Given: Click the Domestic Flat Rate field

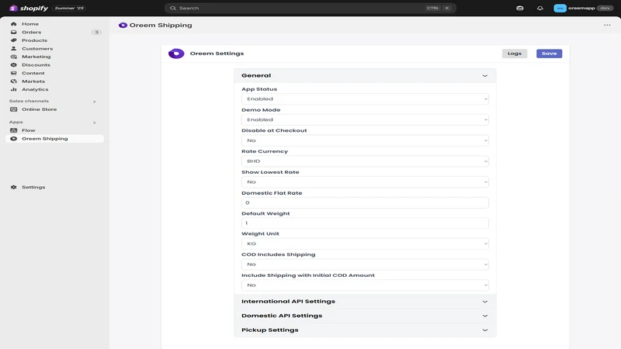Looking at the screenshot, I should [x=365, y=202].
